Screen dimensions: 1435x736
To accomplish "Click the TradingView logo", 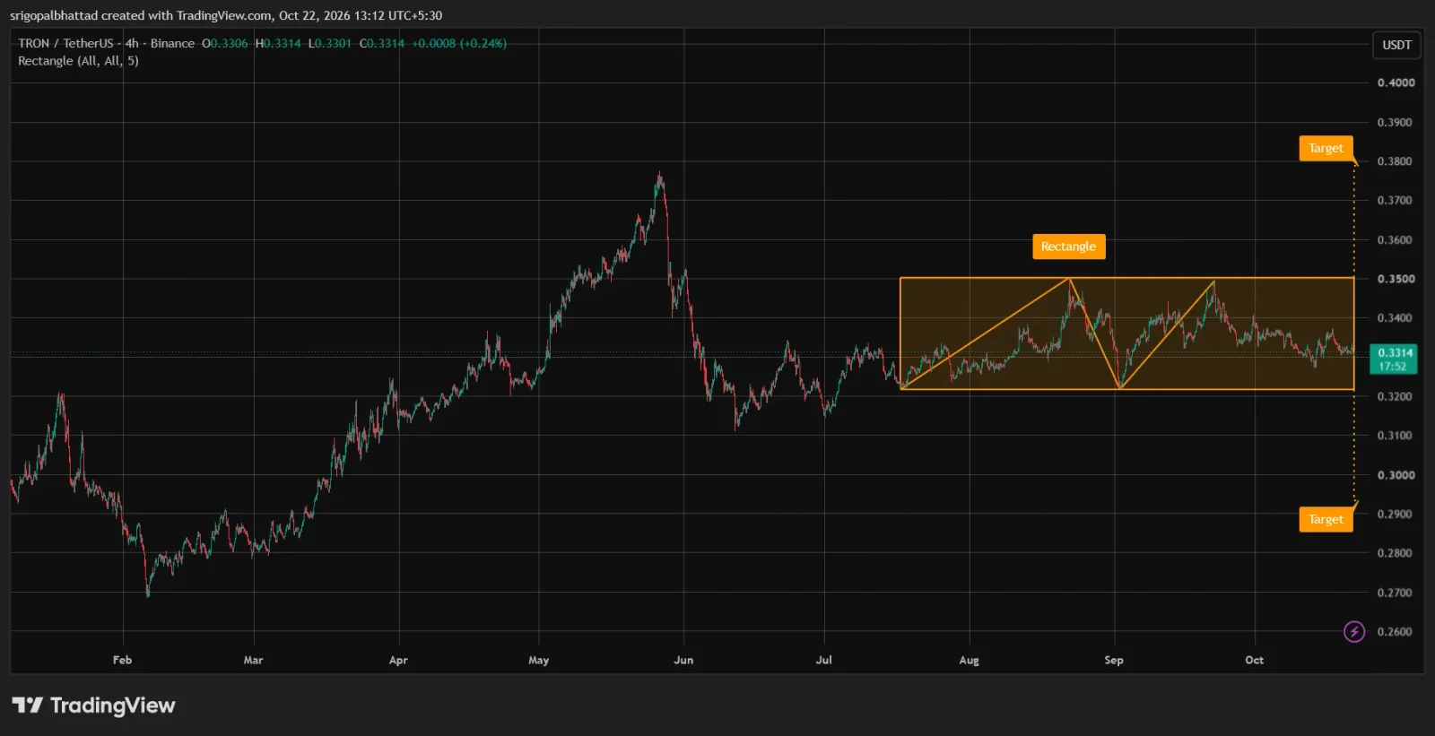I will pyautogui.click(x=93, y=706).
